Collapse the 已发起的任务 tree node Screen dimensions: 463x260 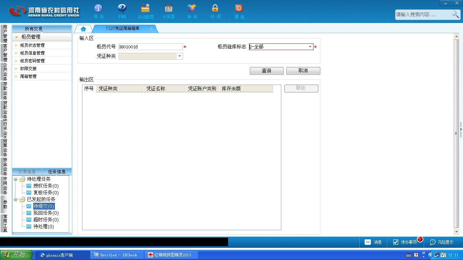[15, 199]
